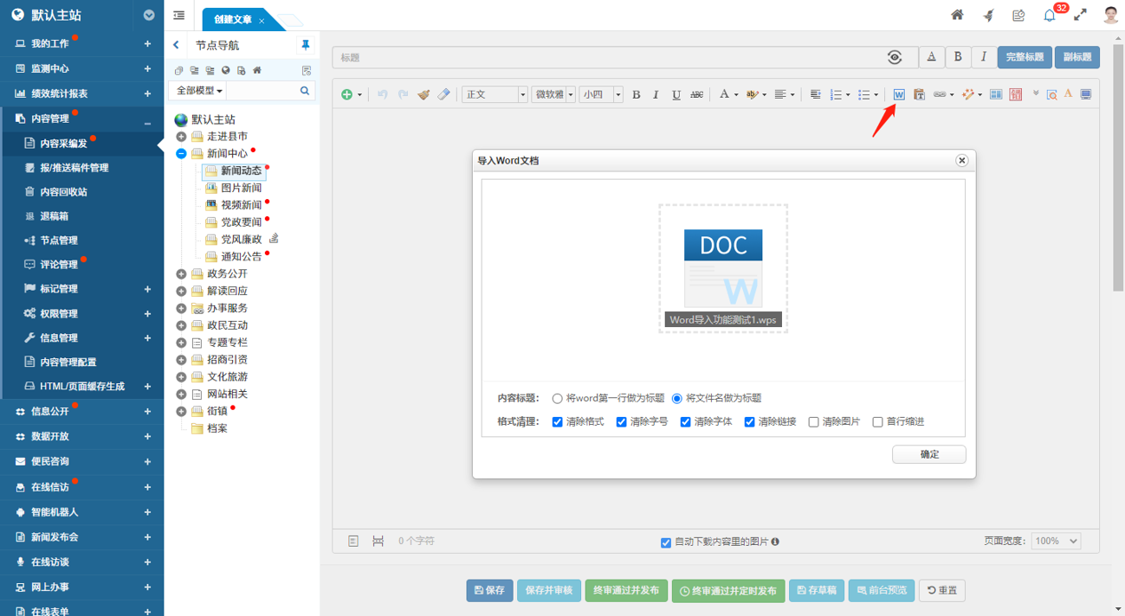The height and width of the screenshot is (616, 1125).
Task: Click the 标题 input field
Action: coord(606,57)
